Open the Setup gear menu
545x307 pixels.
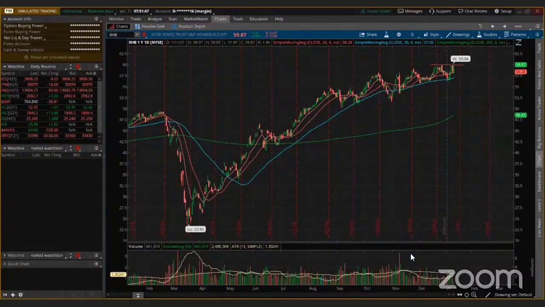(x=503, y=11)
